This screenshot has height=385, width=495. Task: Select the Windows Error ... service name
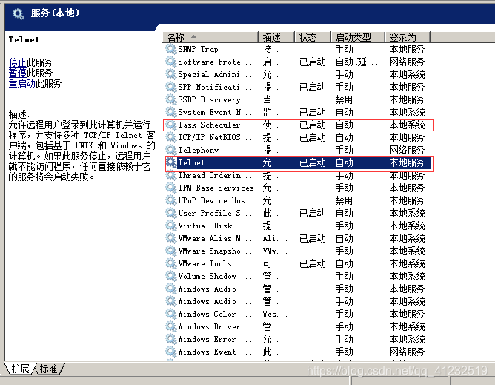coord(215,340)
